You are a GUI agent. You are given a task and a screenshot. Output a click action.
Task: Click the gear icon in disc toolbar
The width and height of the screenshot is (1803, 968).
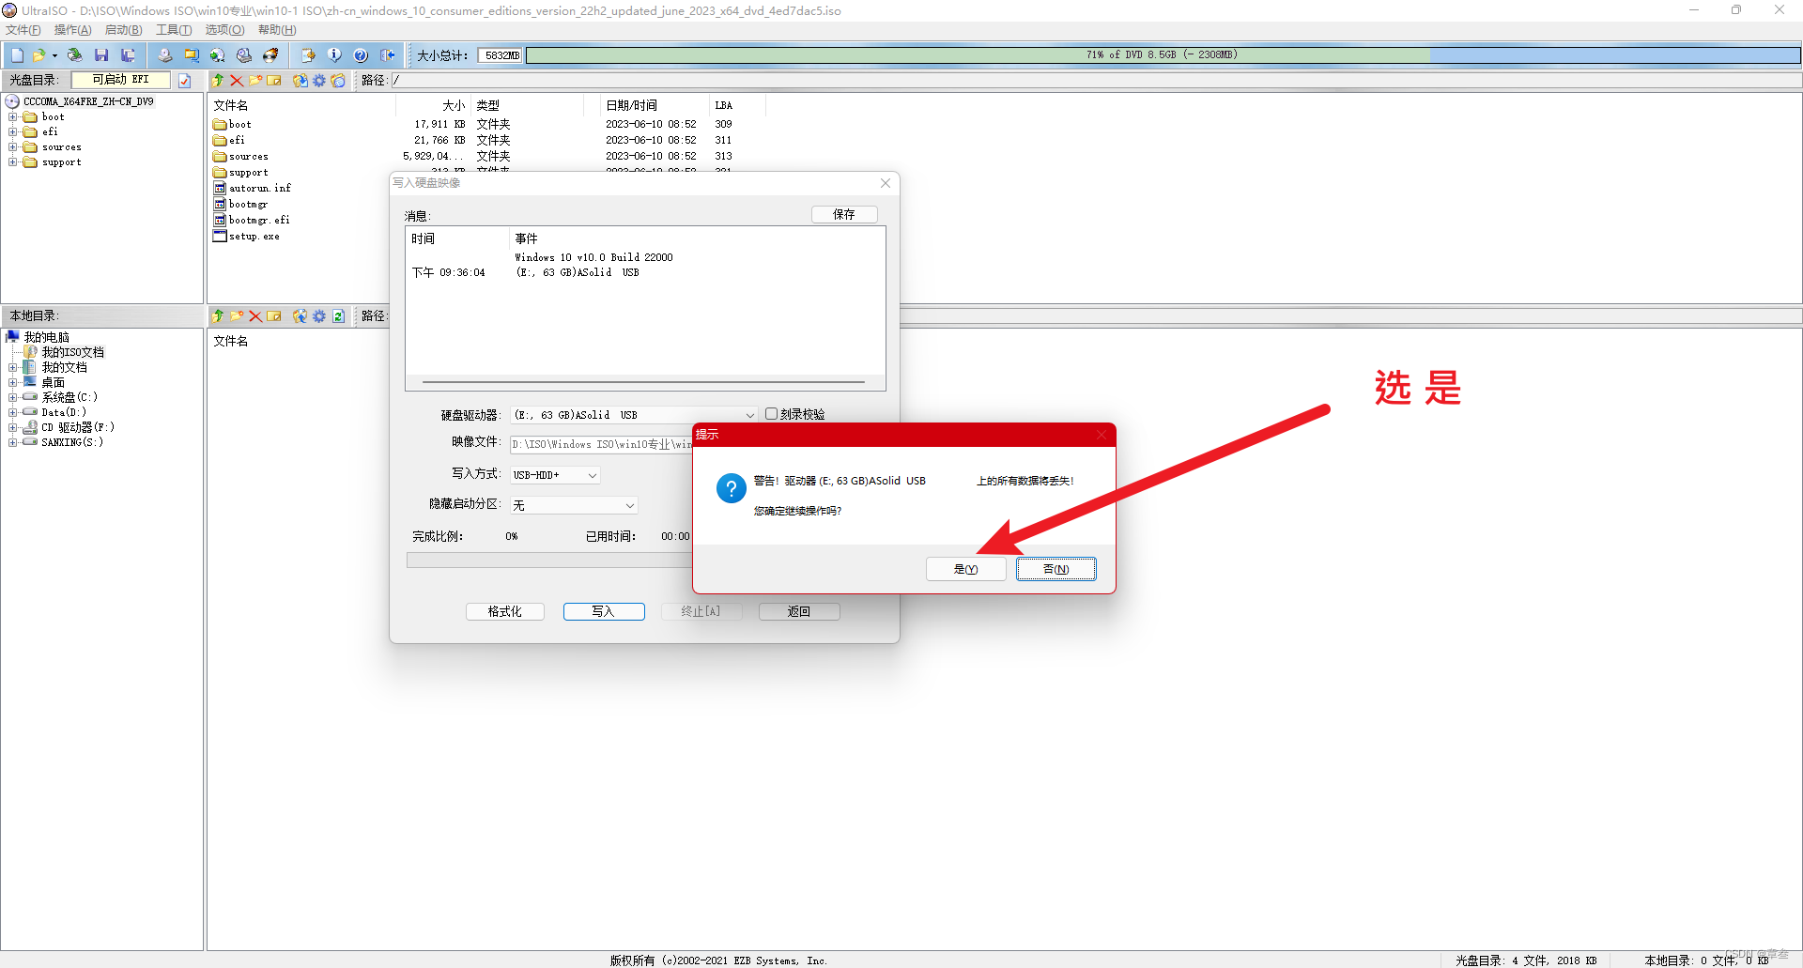[x=319, y=81]
